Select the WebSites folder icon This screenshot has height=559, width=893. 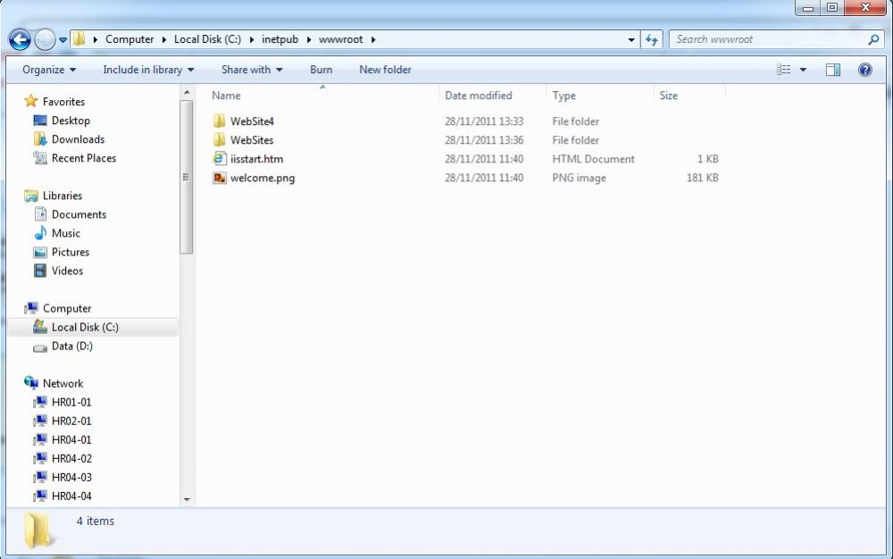(220, 140)
